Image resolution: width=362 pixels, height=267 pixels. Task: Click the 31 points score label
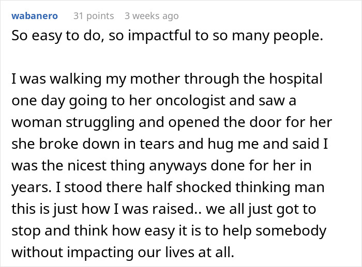click(x=93, y=16)
